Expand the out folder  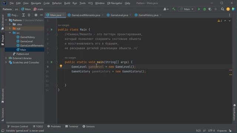pyautogui.click(x=10, y=28)
